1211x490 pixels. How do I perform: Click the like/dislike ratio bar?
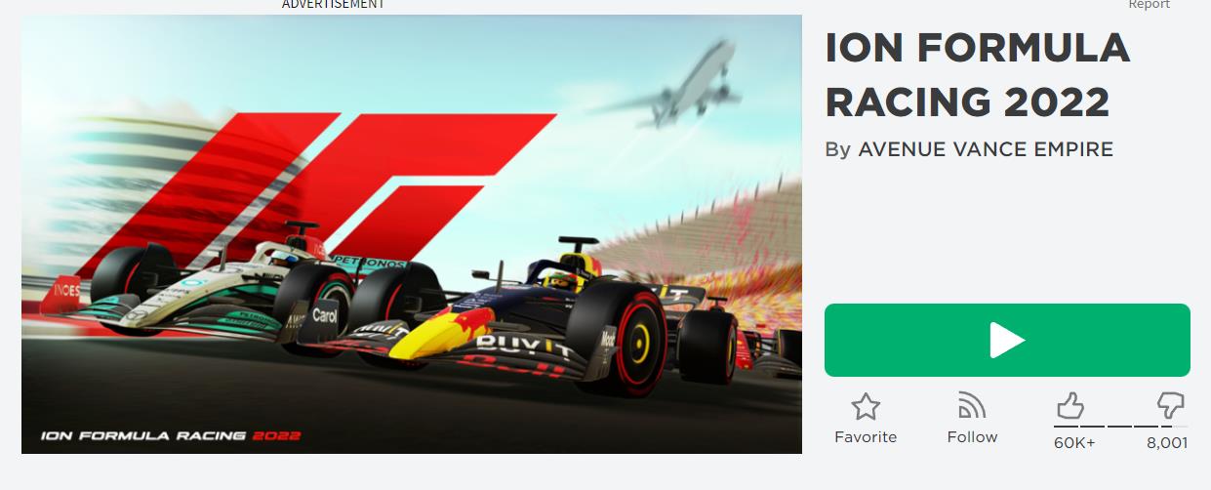point(1120,427)
